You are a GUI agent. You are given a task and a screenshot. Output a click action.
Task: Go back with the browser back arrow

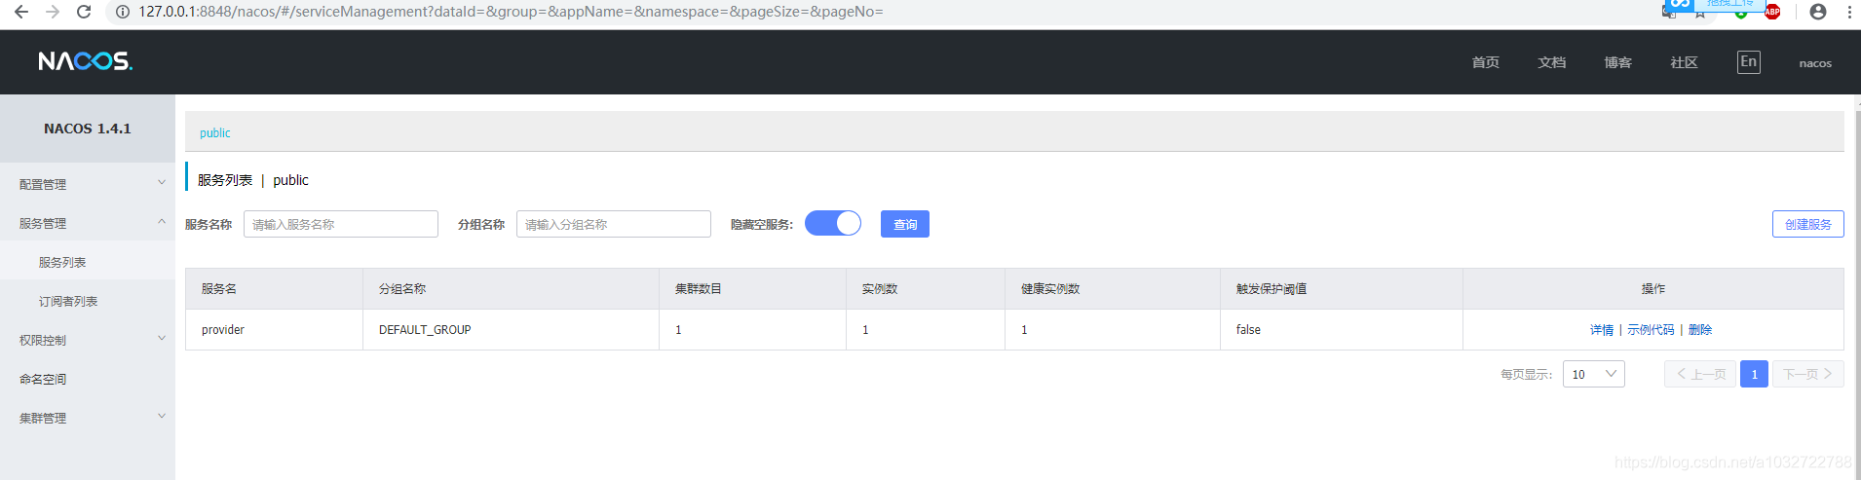pyautogui.click(x=20, y=12)
